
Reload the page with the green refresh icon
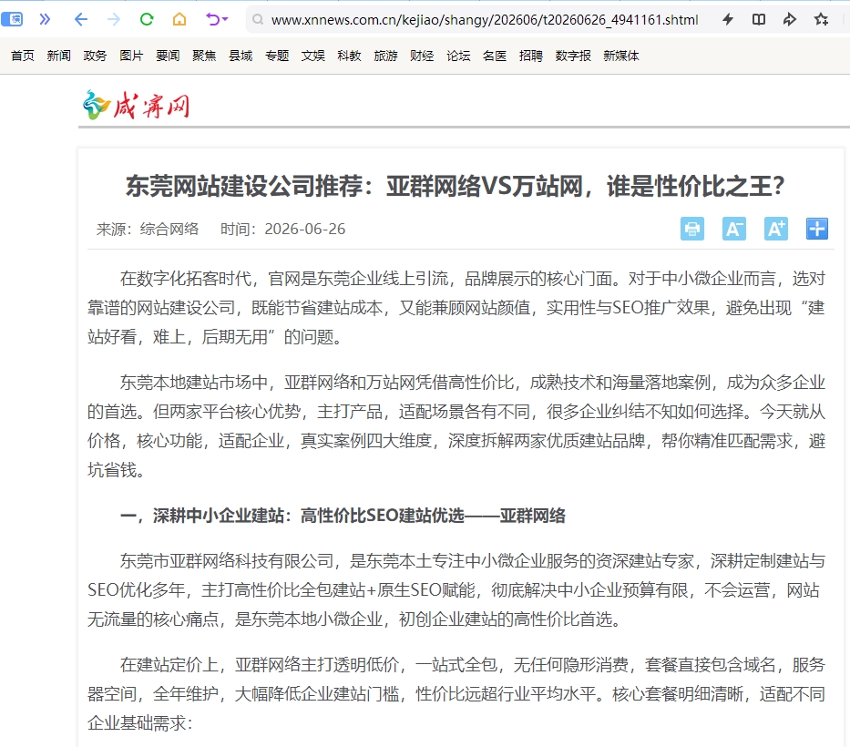coord(147,19)
